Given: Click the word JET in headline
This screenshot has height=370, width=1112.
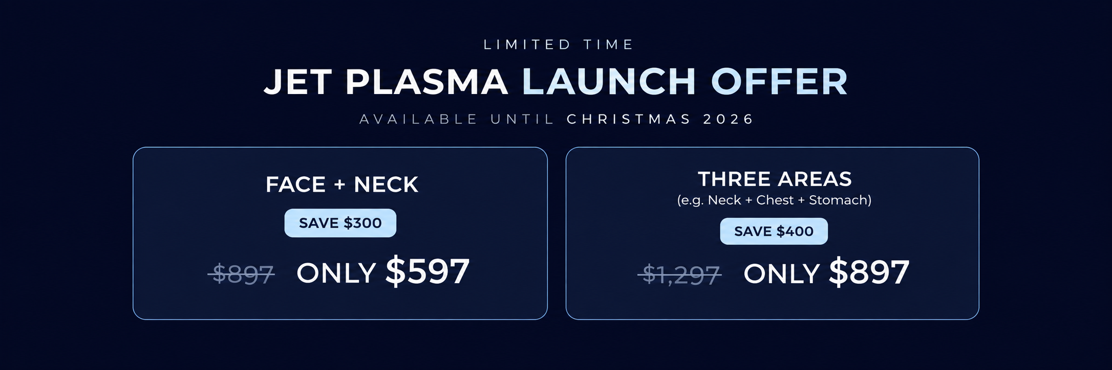Looking at the screenshot, I should (298, 82).
